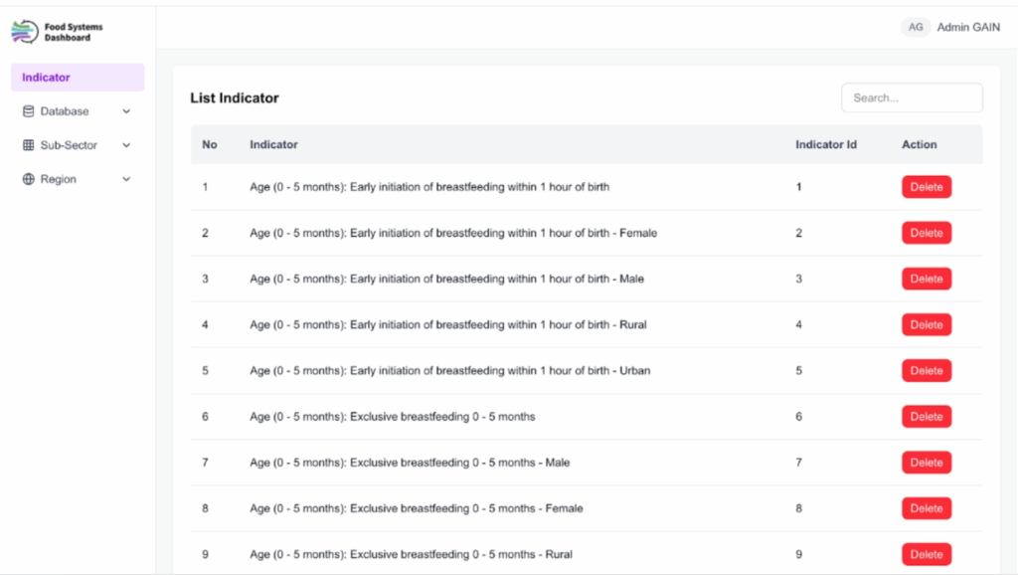Click the Database cylinder icon in sidebar
1018x575 pixels.
click(28, 111)
